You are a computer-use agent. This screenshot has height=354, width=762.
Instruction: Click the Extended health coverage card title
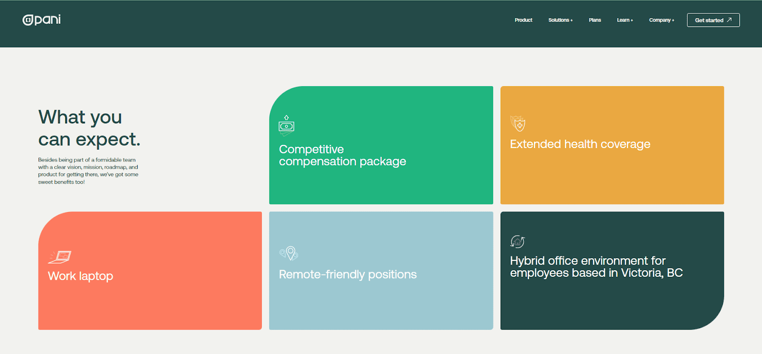(580, 144)
